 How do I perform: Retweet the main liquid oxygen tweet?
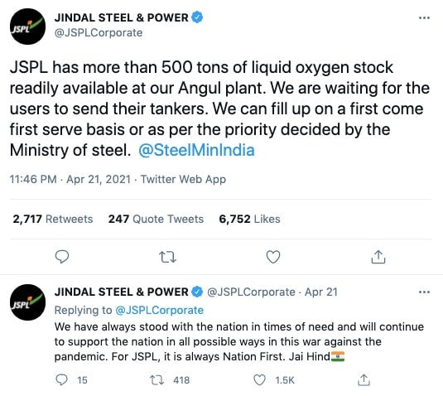(167, 257)
